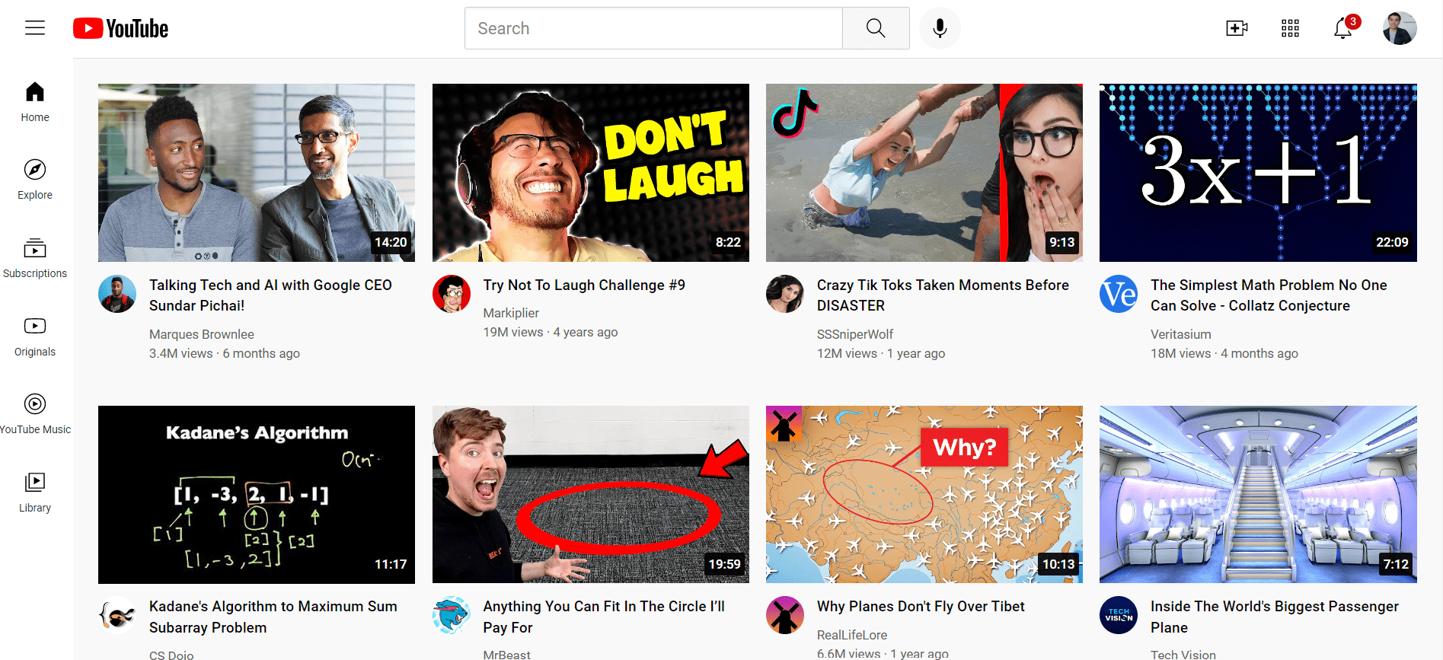Select Originals in sidebar
This screenshot has width=1443, height=660.
point(35,336)
